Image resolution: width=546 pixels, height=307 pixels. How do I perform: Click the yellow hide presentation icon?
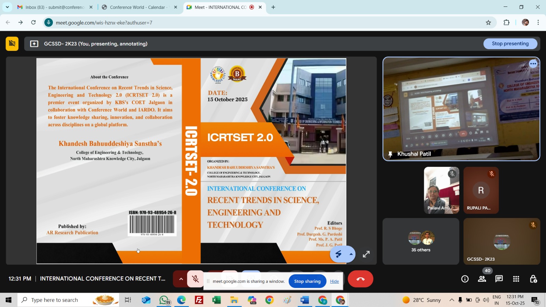[x=12, y=44]
